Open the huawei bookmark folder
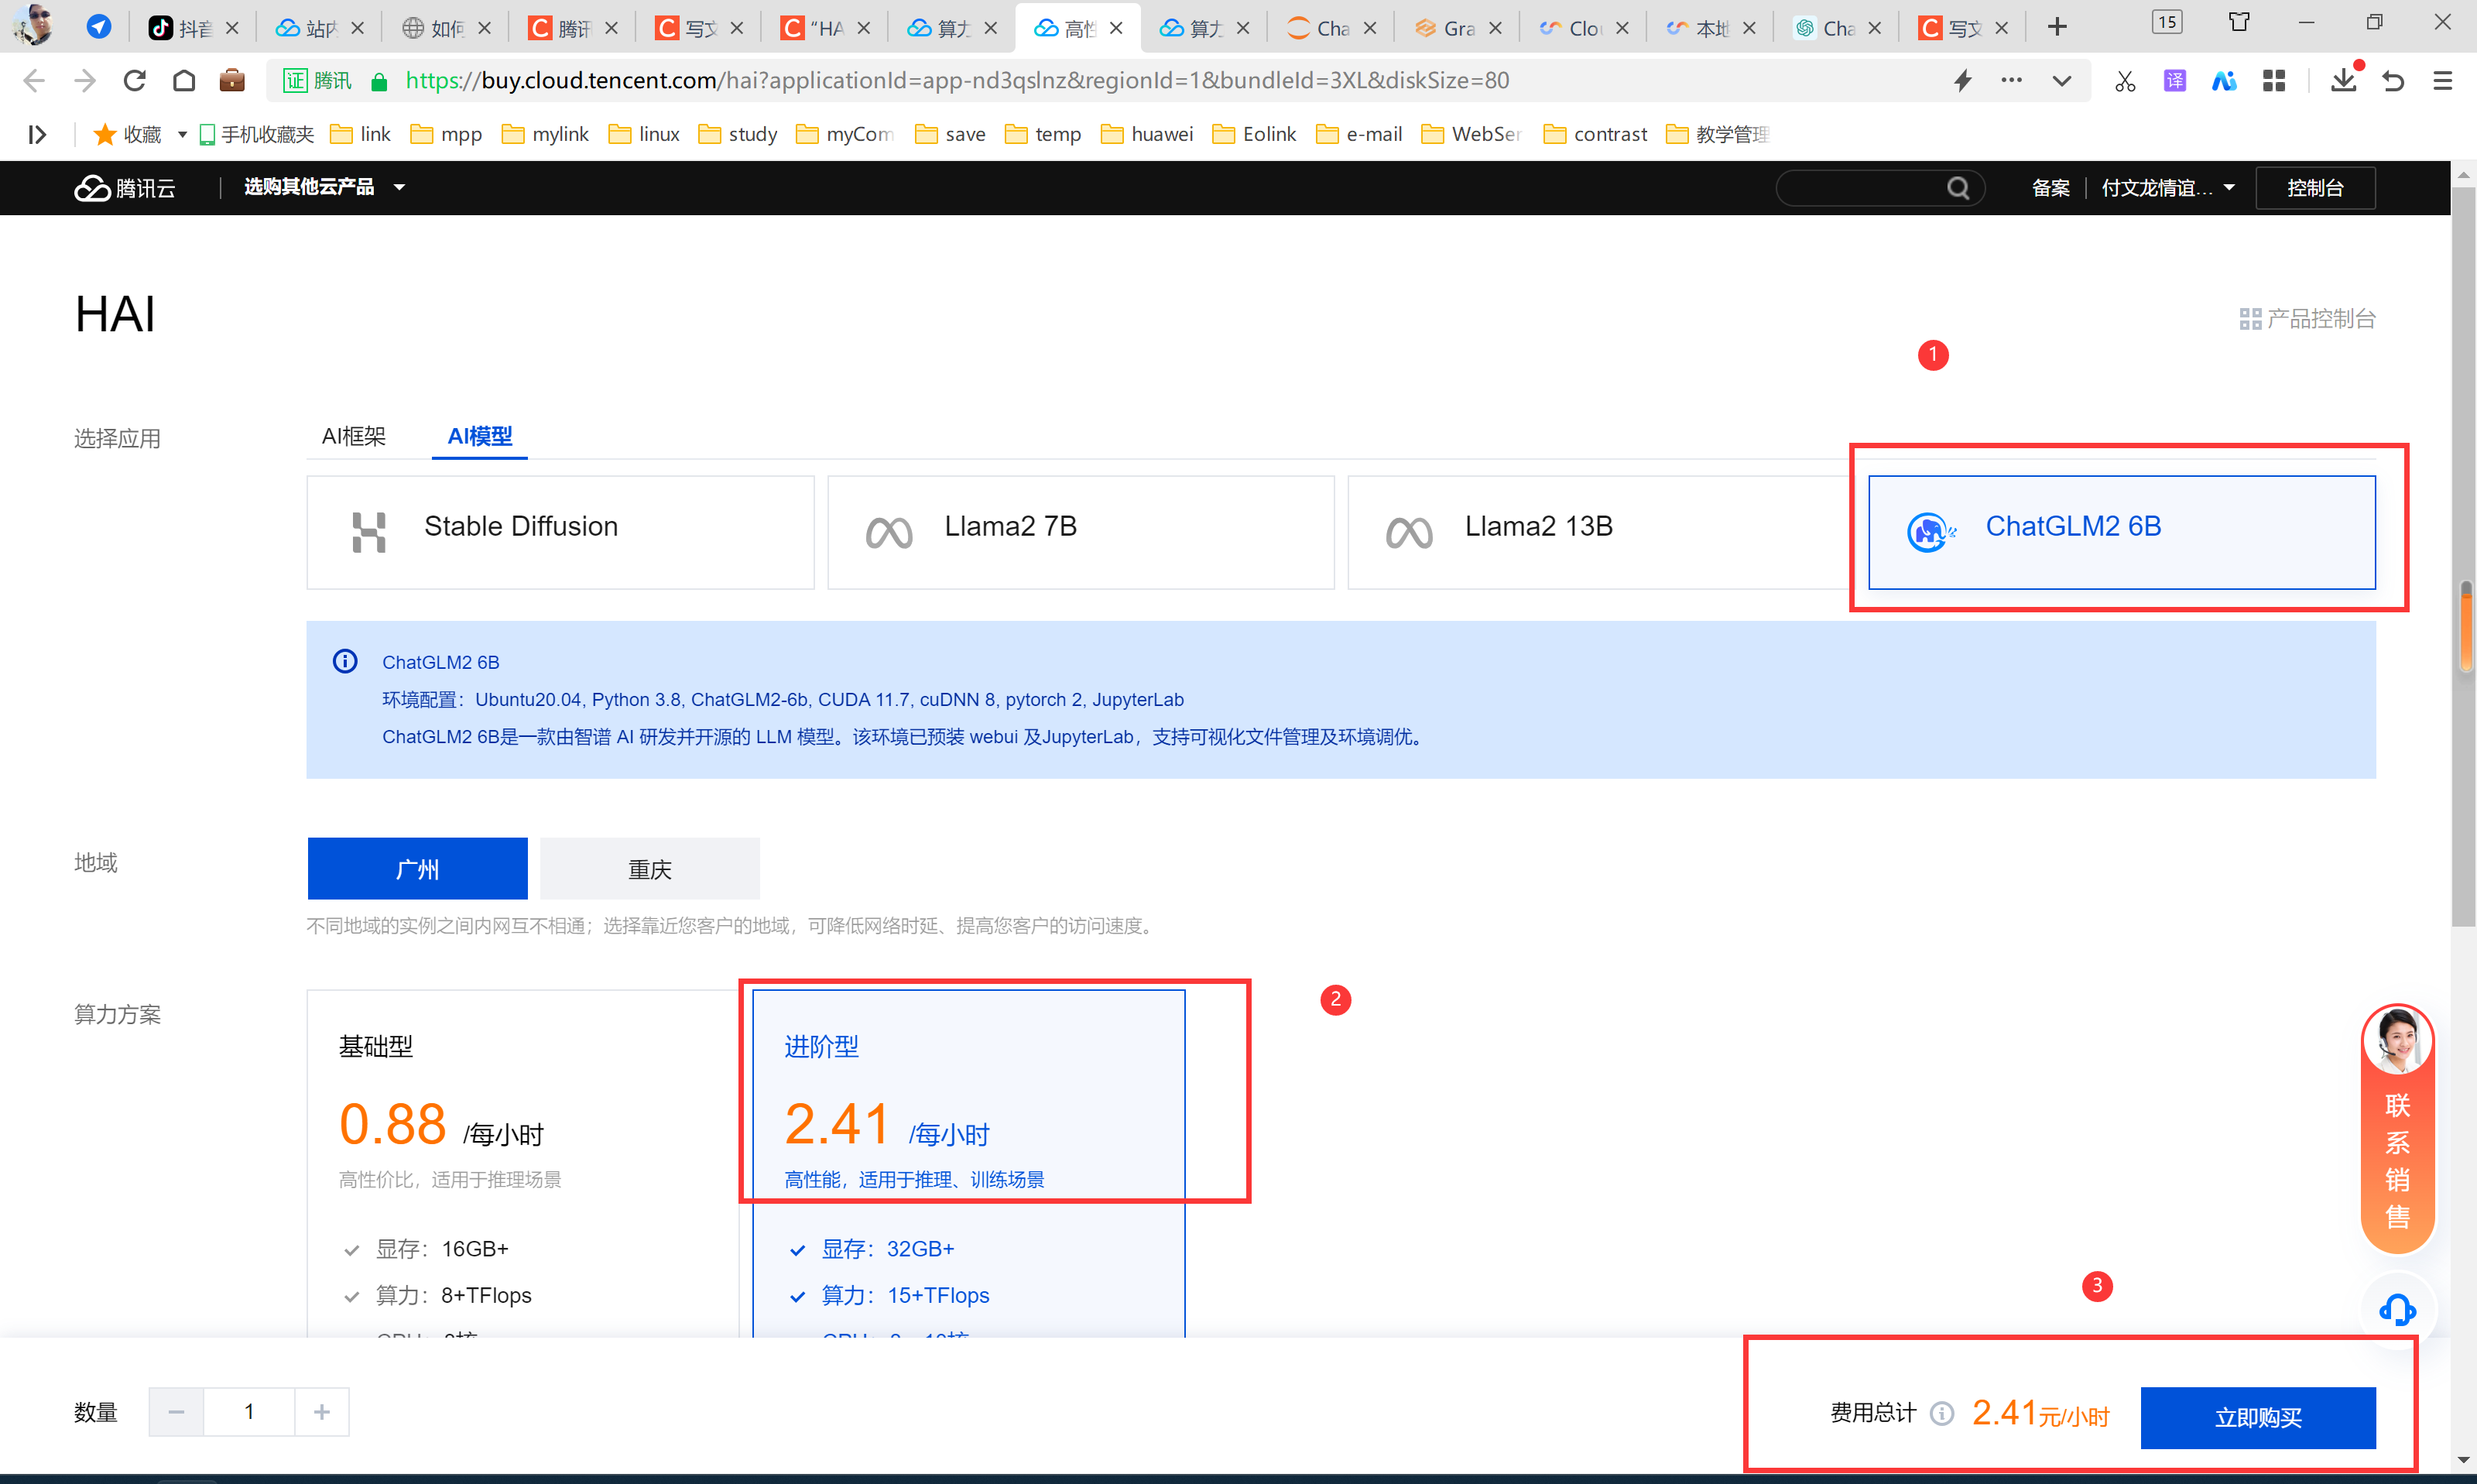The height and width of the screenshot is (1484, 2477). tap(1147, 135)
